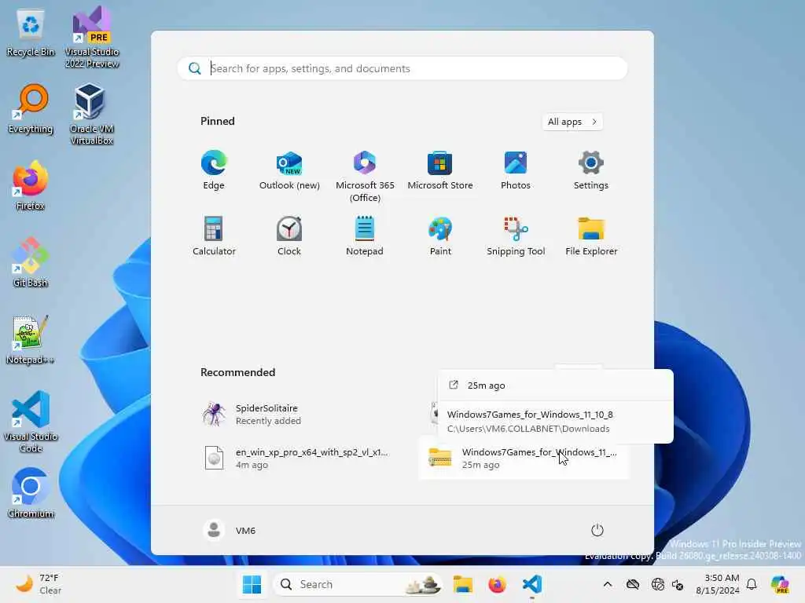
Task: Click the network globe tray icon
Action: coord(658,584)
